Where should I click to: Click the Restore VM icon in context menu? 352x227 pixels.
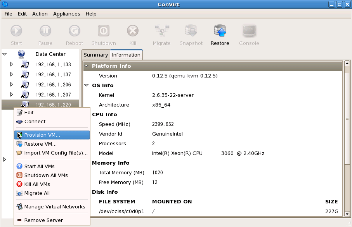click(19, 144)
